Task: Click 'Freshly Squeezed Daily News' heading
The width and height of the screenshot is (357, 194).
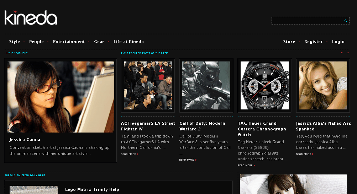Action: (25, 176)
